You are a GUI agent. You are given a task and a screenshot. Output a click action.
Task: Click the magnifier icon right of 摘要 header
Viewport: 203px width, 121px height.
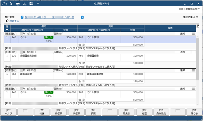point(198,26)
